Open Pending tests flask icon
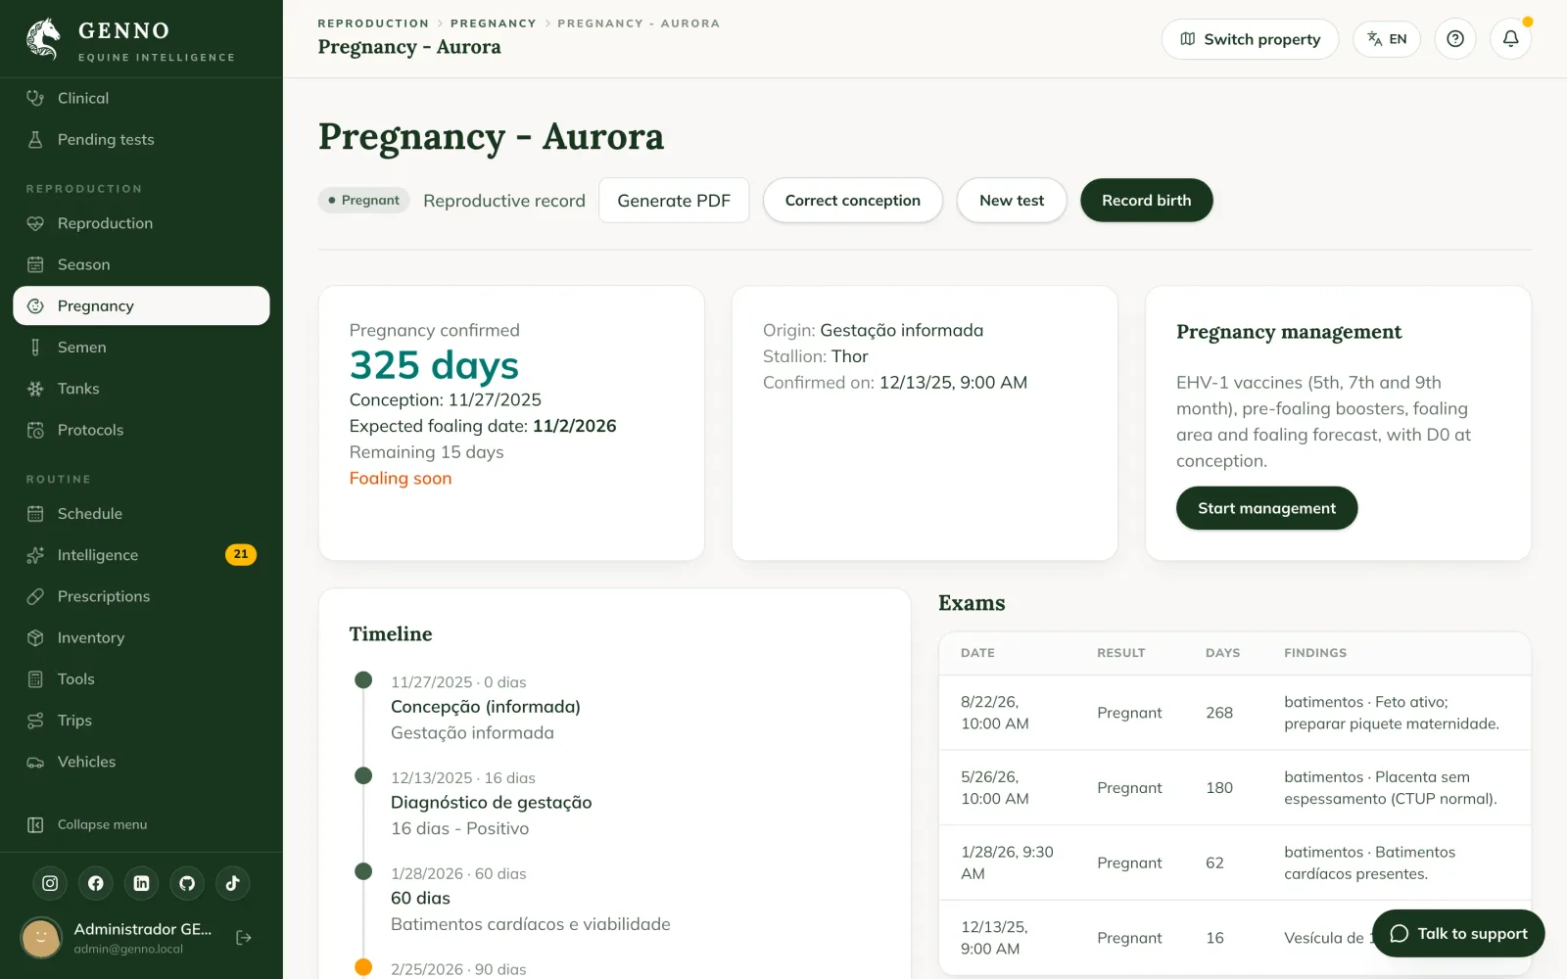Screen dimensions: 1567x979 click(x=35, y=139)
